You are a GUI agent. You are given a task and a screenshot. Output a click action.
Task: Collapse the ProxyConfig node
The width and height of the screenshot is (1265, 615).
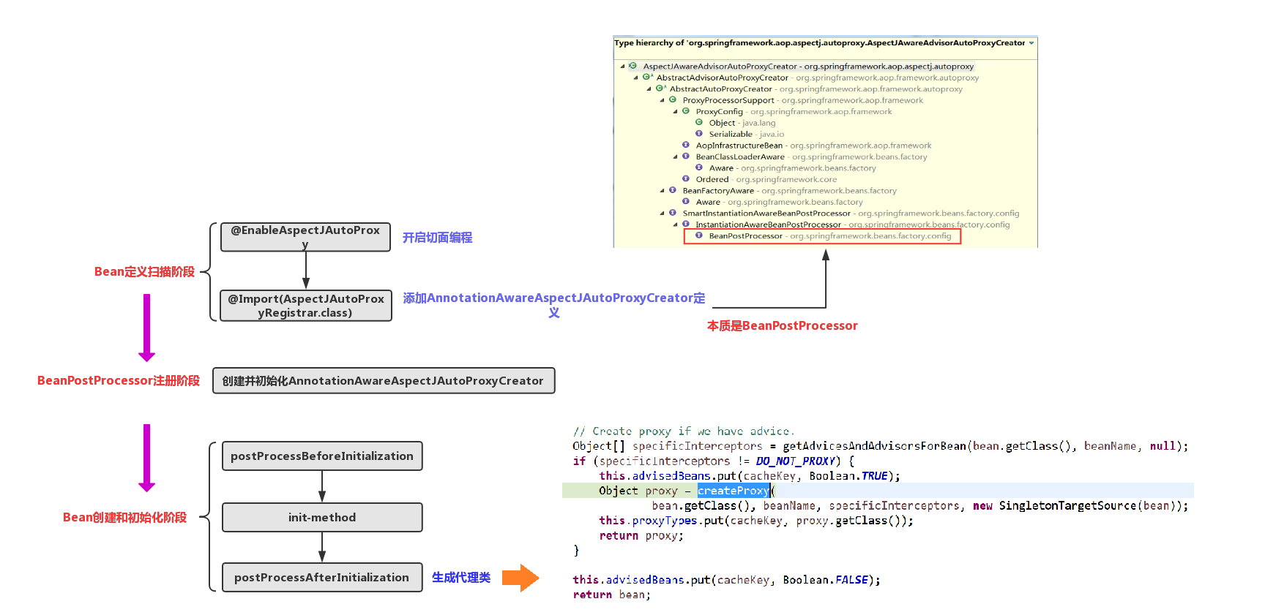(x=676, y=112)
